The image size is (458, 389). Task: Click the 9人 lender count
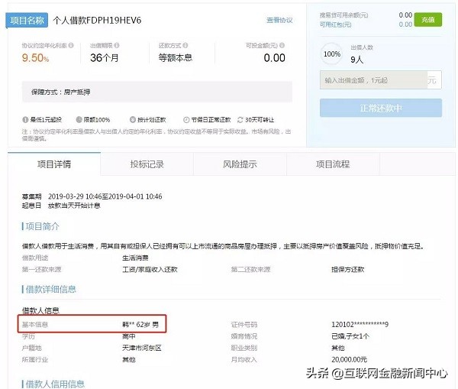point(356,60)
